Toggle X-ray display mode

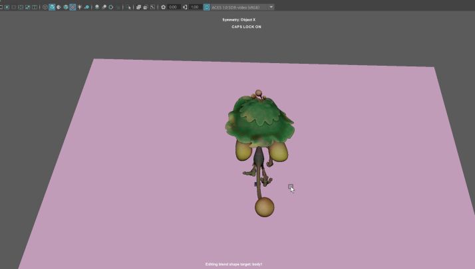coord(138,7)
